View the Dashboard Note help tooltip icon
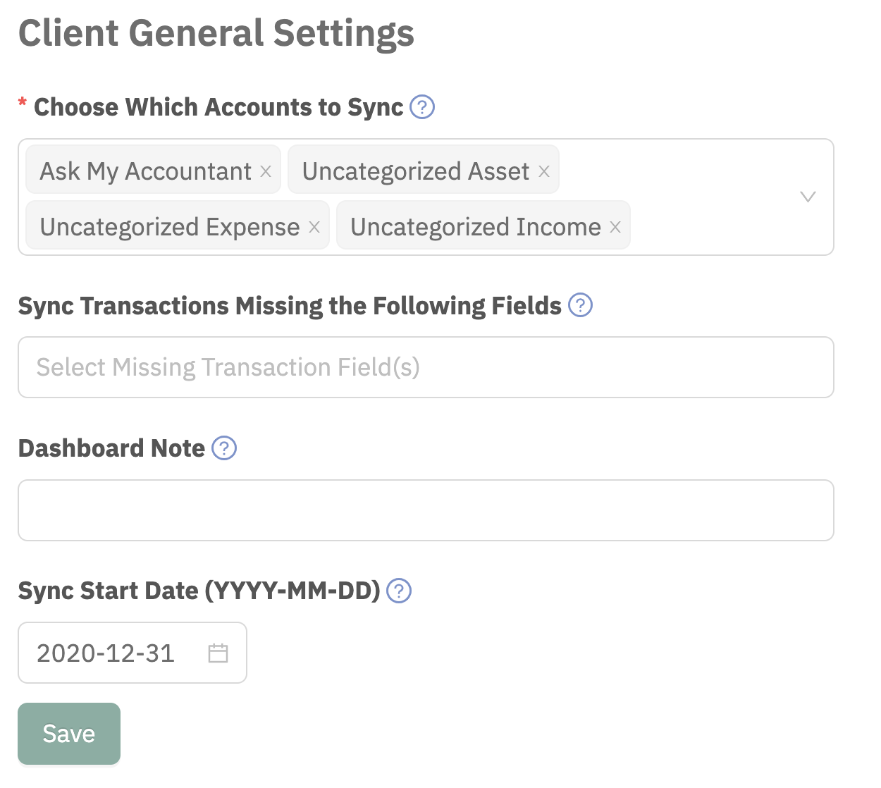Image resolution: width=881 pixels, height=788 pixels. tap(224, 448)
